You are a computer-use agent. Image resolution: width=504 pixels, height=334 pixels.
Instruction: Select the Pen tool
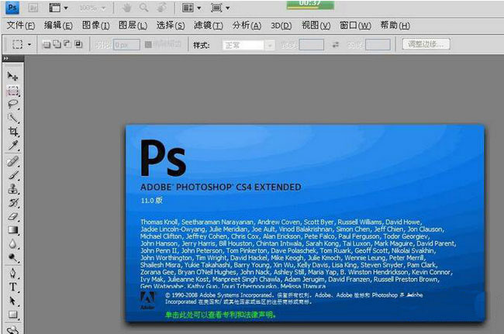(13, 274)
